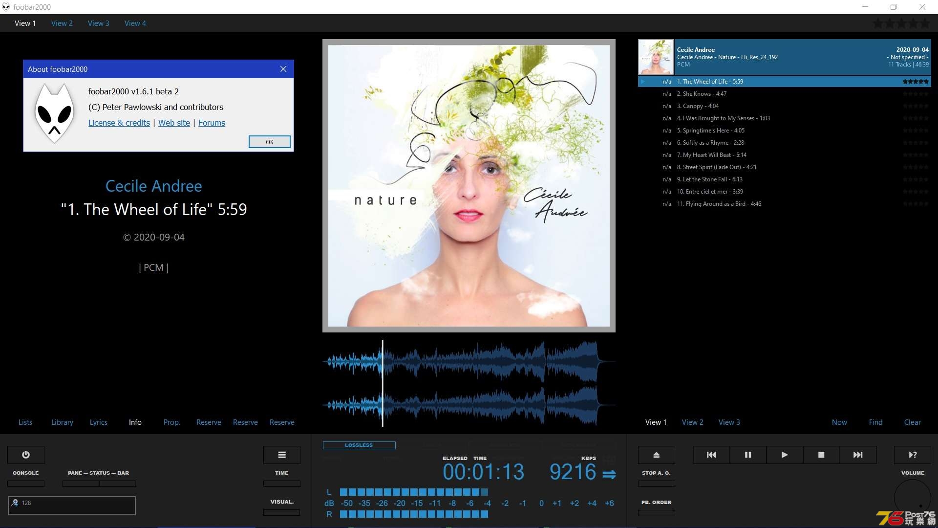Switch to View 2 top tab
Viewport: 938px width, 528px height.
coord(62,23)
